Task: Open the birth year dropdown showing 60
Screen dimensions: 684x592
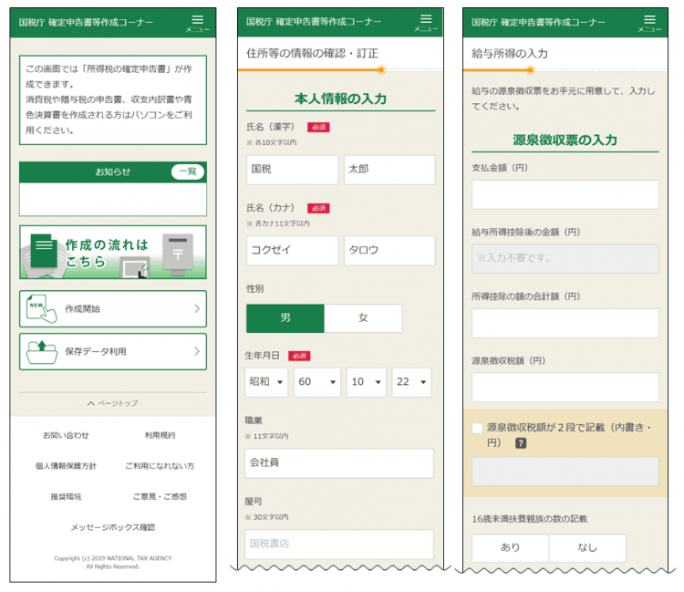Action: coord(316,382)
